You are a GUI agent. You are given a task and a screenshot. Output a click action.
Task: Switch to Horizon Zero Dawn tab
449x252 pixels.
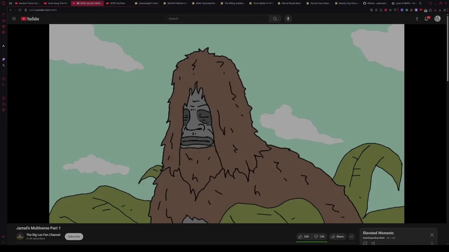tap(318, 3)
